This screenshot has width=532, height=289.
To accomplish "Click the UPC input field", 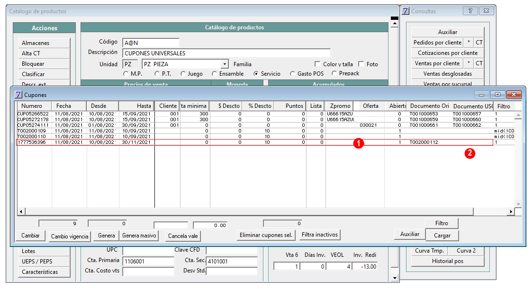I will click(148, 251).
